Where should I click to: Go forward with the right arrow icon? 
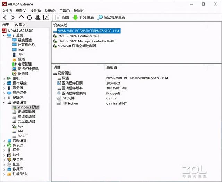coord(13,18)
